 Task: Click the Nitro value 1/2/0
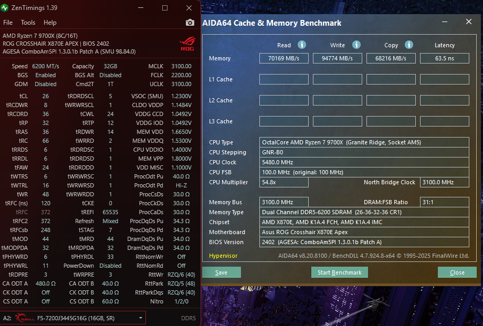click(182, 301)
